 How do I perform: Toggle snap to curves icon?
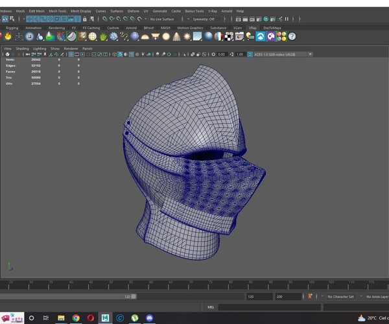(112, 19)
